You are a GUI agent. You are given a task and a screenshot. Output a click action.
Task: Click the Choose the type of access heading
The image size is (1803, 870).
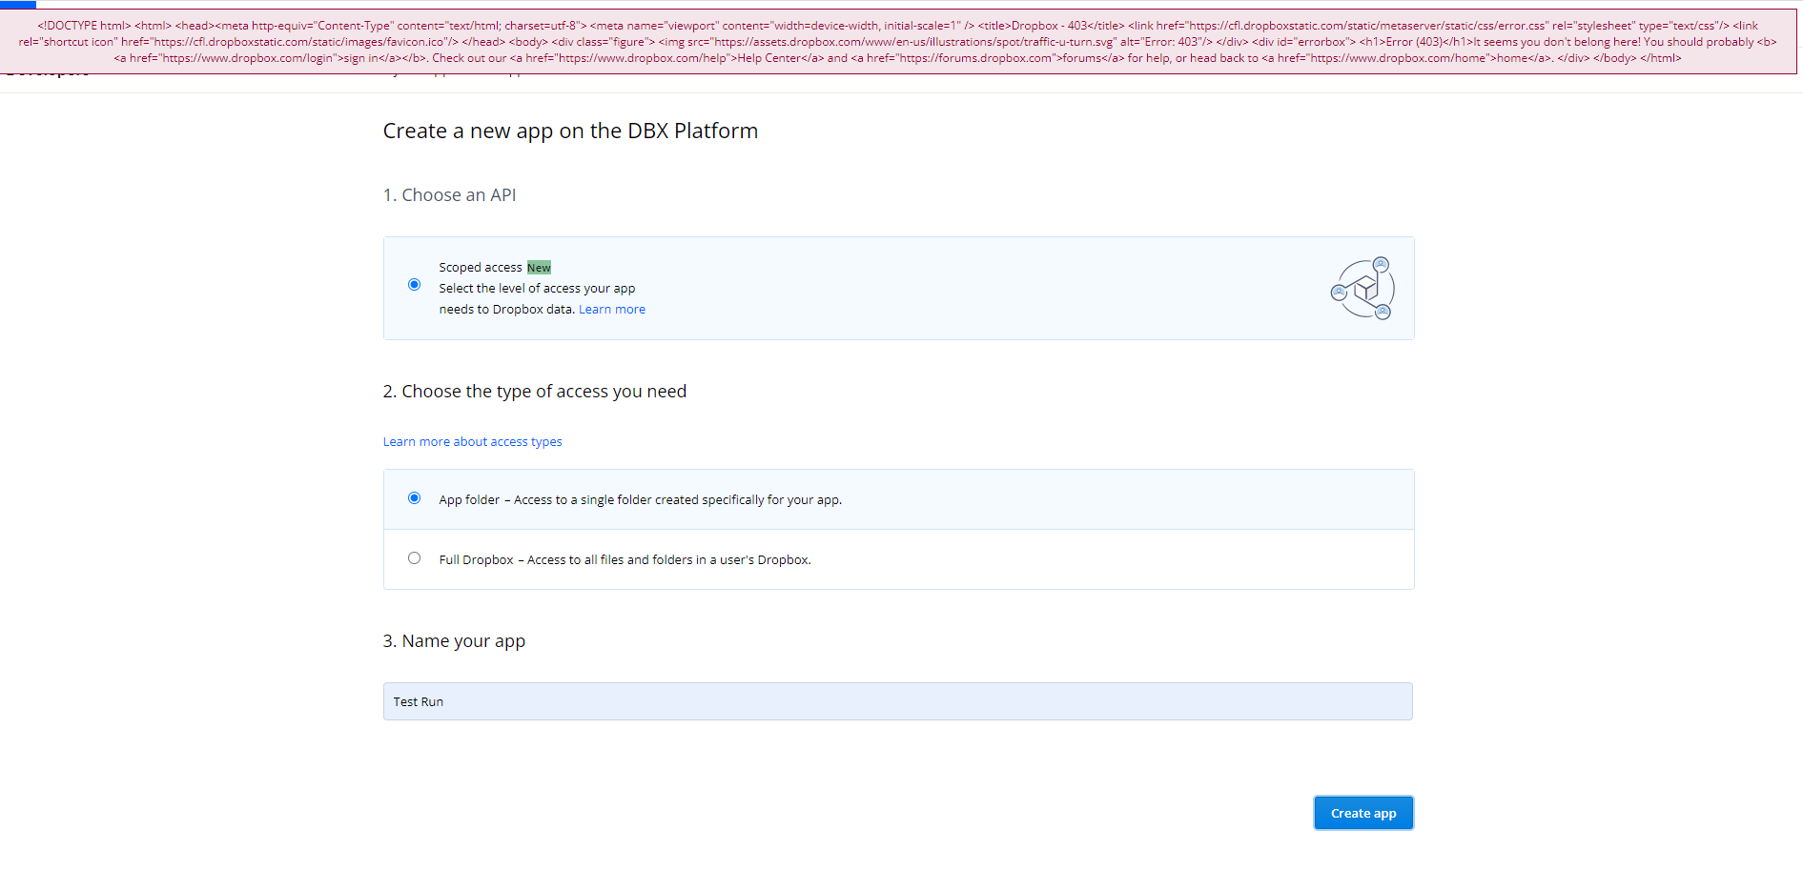coord(534,392)
